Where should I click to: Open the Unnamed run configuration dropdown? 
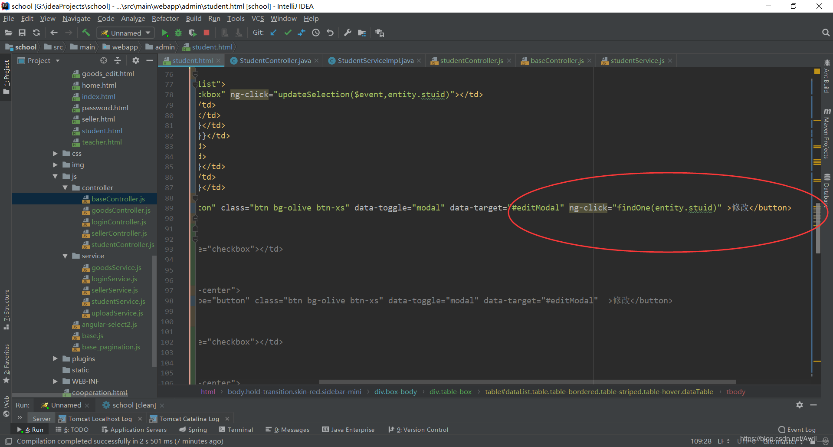tap(126, 33)
